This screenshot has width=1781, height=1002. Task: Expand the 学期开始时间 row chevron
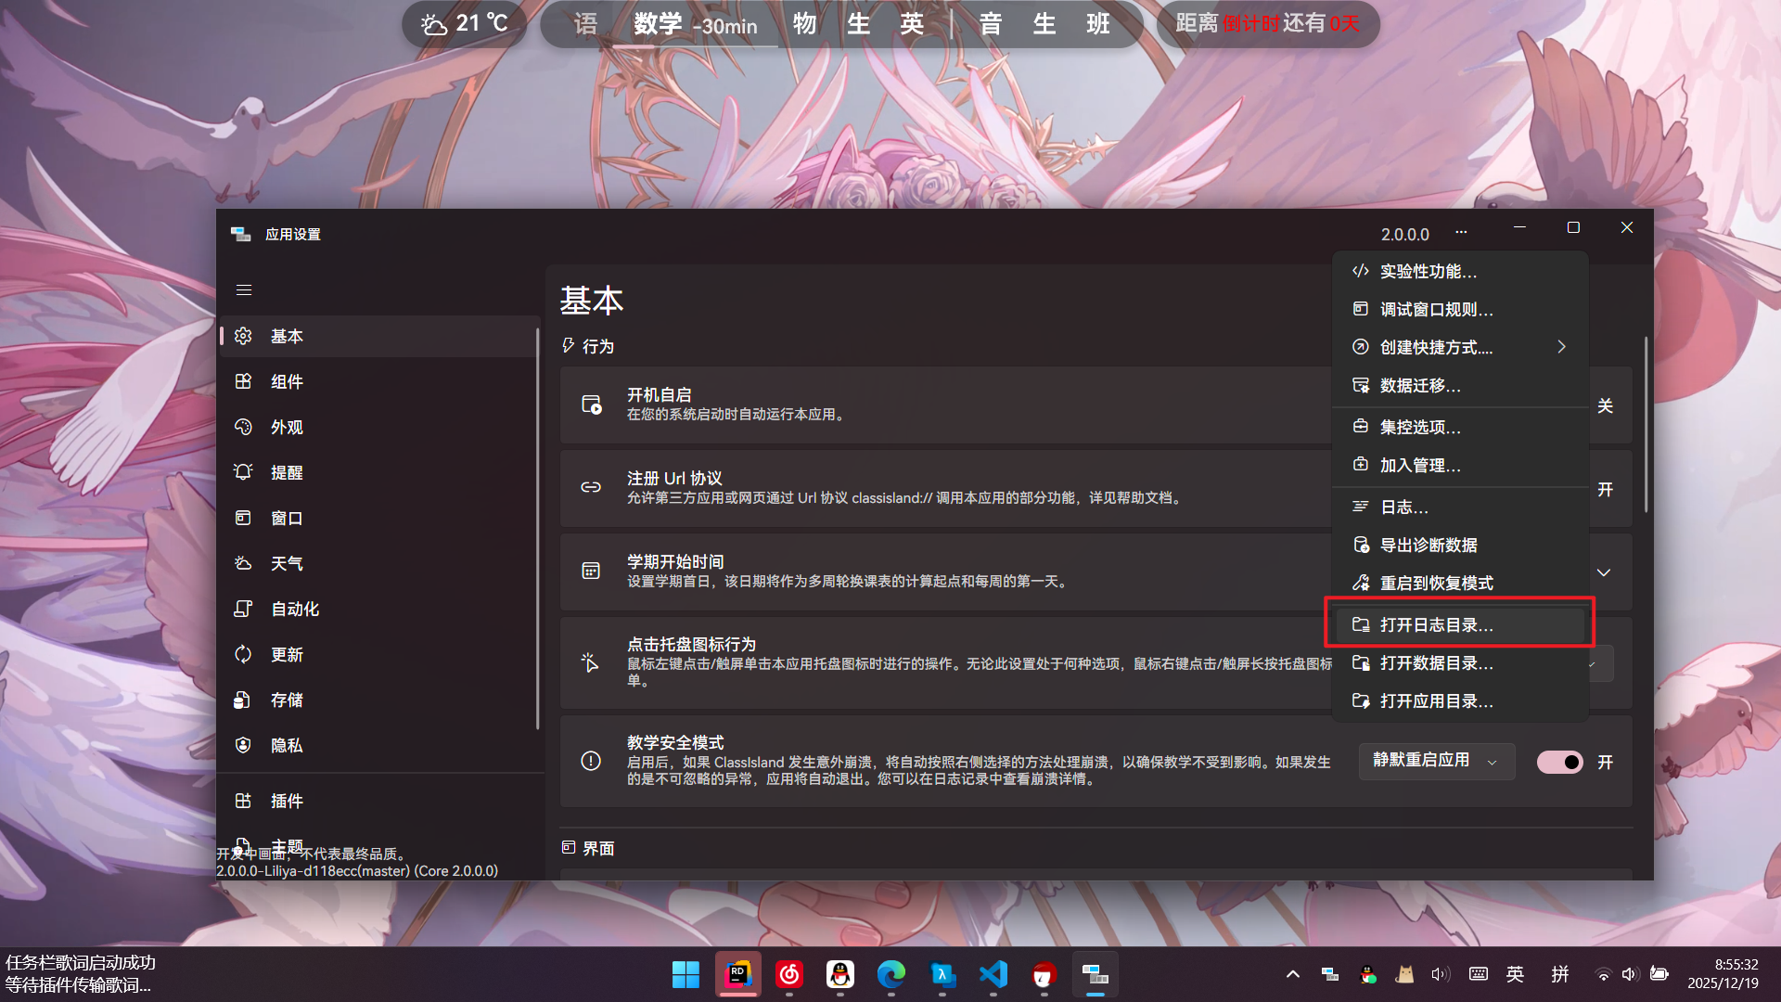[x=1604, y=572]
